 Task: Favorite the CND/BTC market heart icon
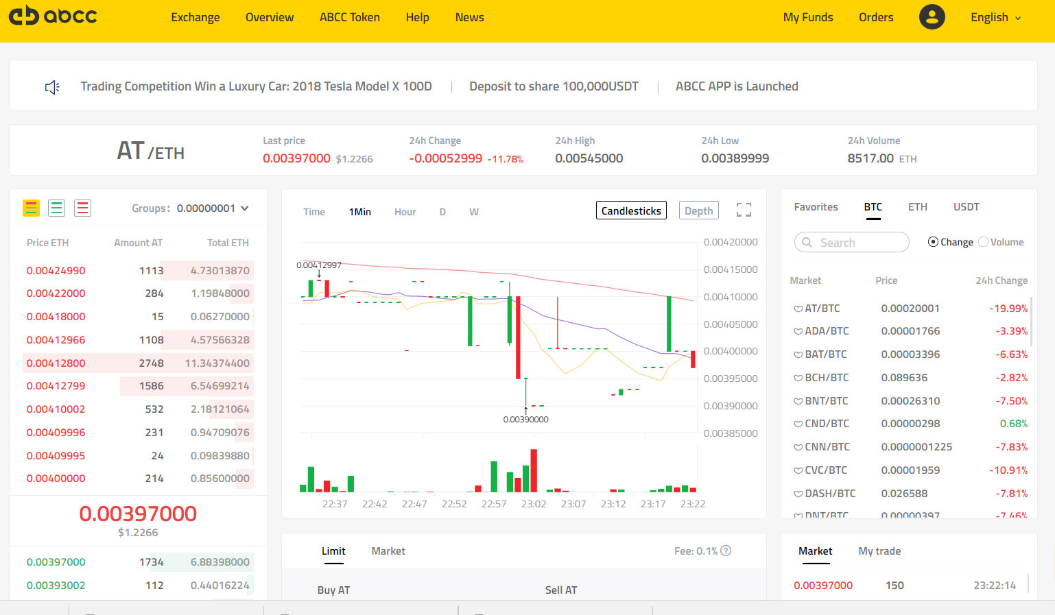pyautogui.click(x=798, y=424)
